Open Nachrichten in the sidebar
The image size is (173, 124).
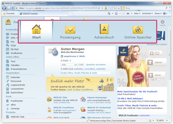point(15,93)
